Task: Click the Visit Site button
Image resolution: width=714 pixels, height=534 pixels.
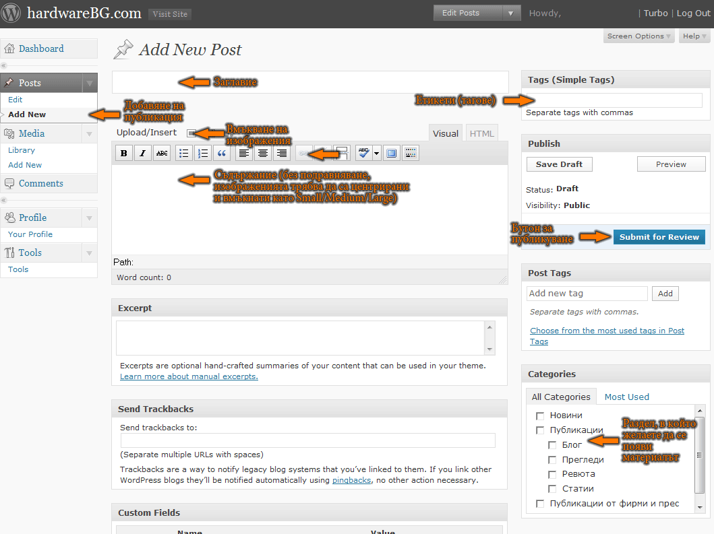Action: coord(170,14)
